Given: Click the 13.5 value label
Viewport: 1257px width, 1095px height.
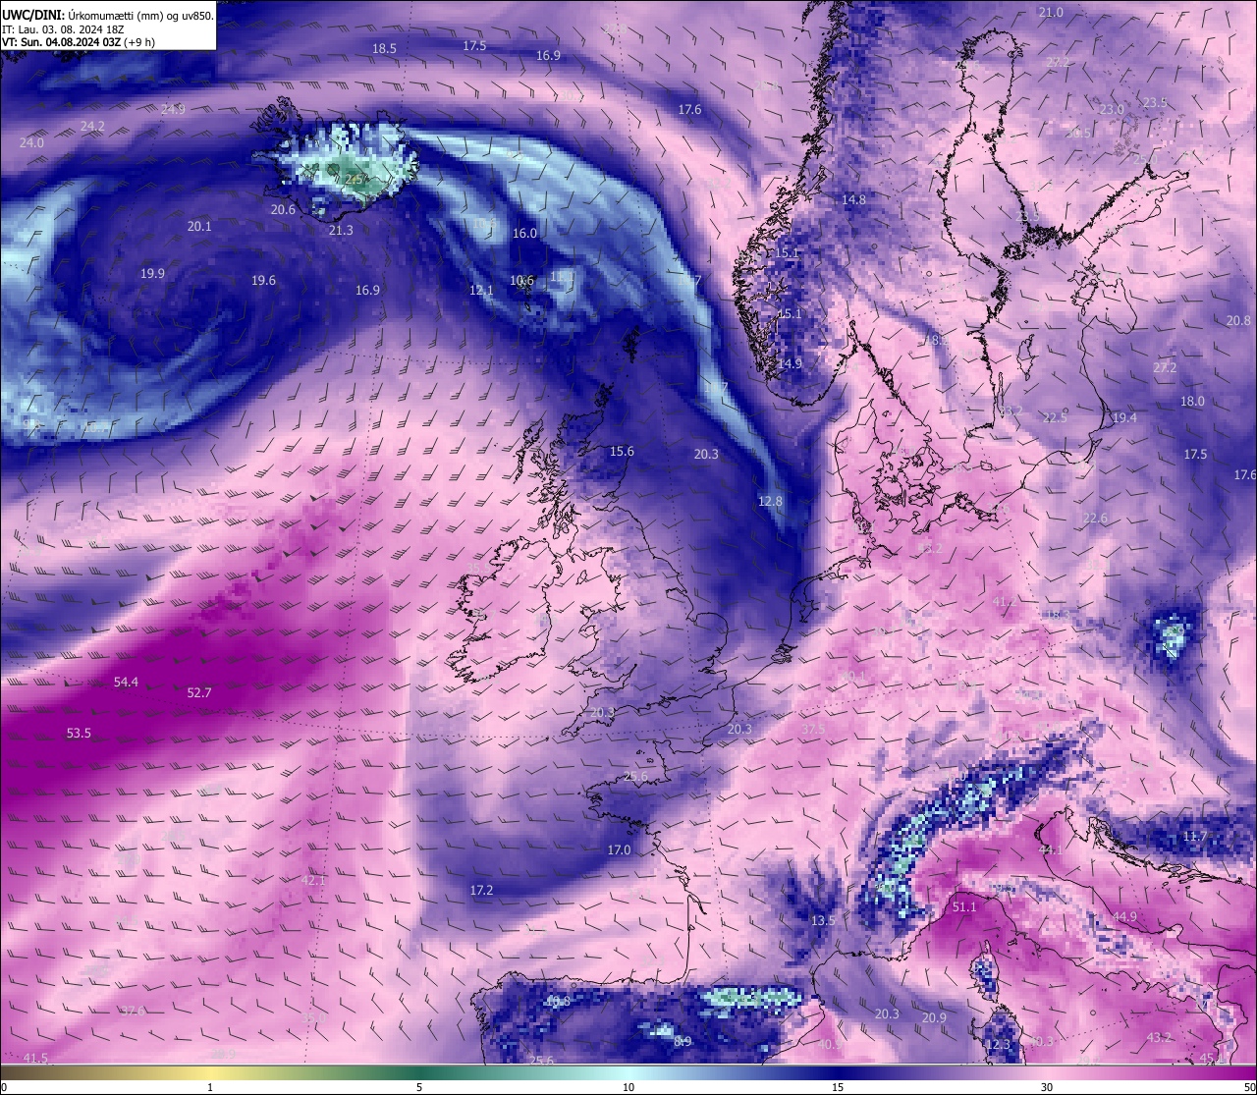Looking at the screenshot, I should coord(823,921).
